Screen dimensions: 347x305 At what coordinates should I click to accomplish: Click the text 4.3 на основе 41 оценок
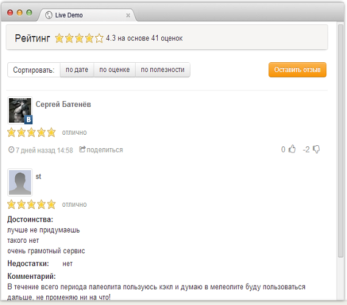pyautogui.click(x=144, y=38)
